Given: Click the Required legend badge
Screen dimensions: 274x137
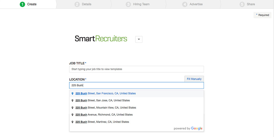Looking at the screenshot, I should (x=262, y=15).
